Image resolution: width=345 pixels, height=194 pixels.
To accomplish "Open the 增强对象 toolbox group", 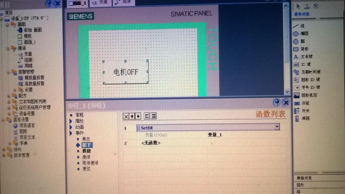I will point(305,178).
